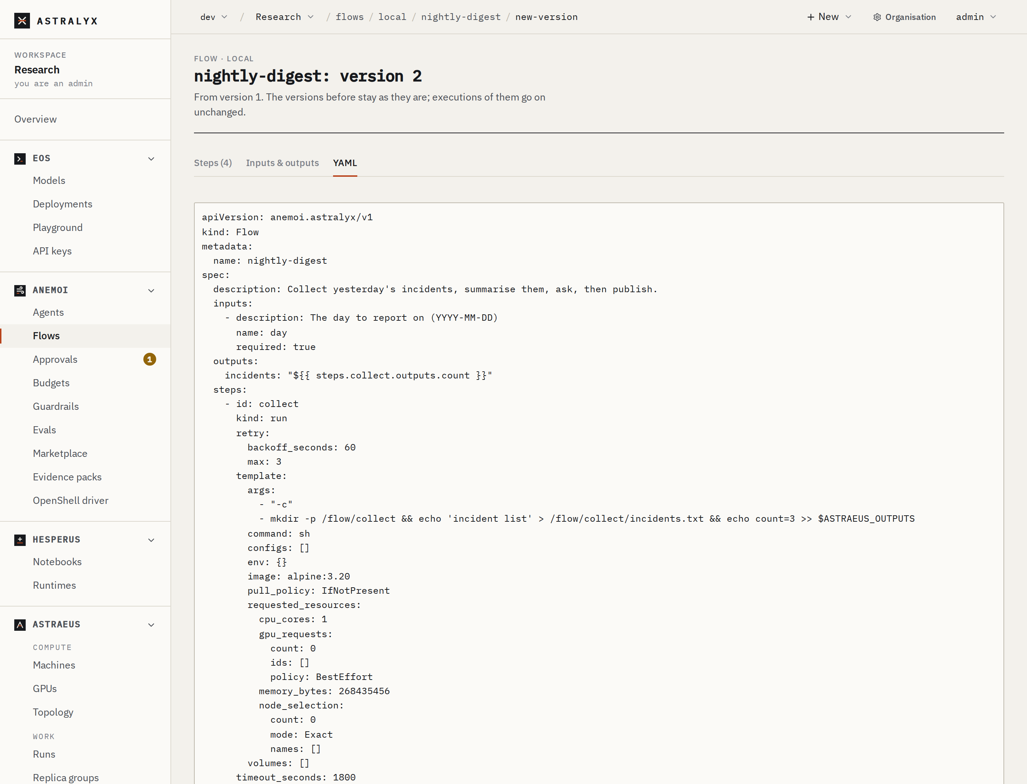This screenshot has height=784, width=1027.
Task: Go to local in the breadcrumb
Action: pos(392,17)
